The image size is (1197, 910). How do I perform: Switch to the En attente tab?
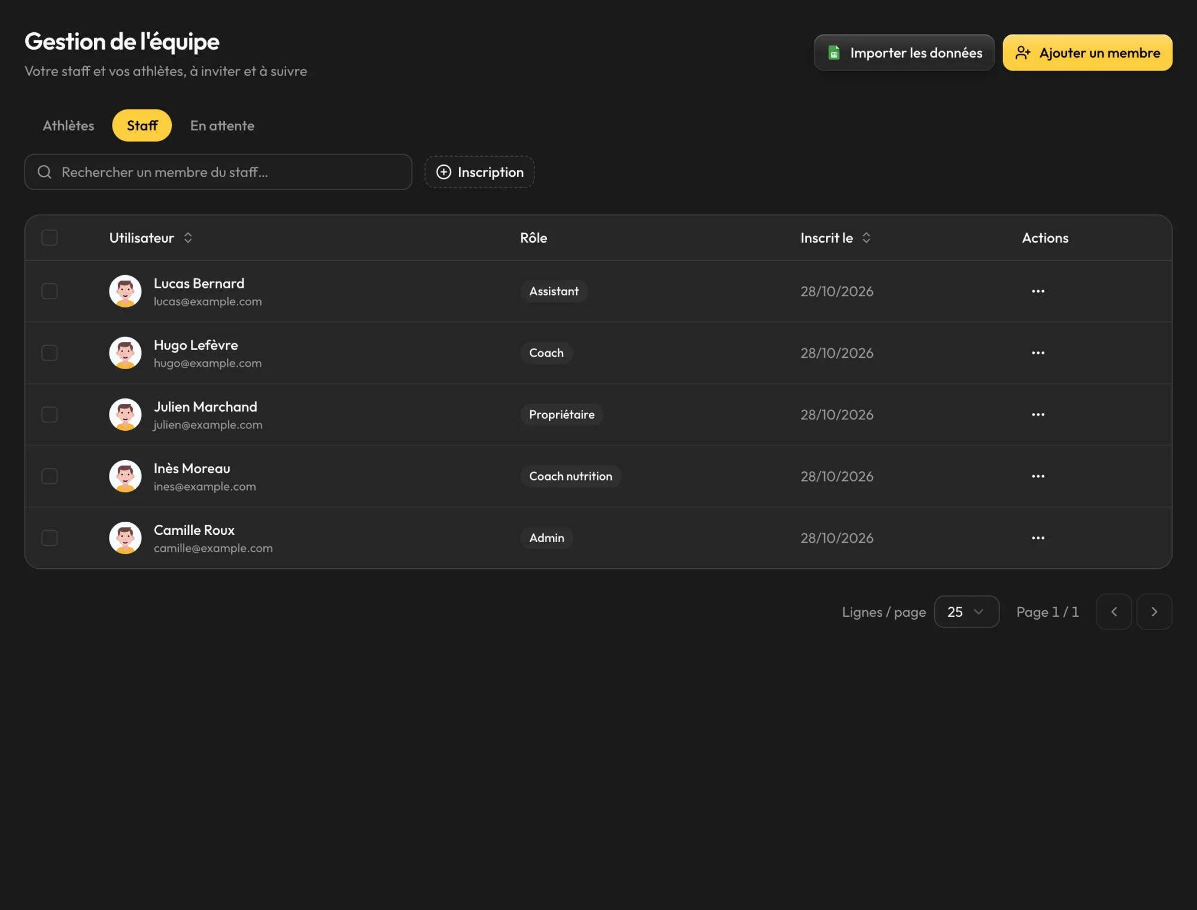(x=222, y=126)
